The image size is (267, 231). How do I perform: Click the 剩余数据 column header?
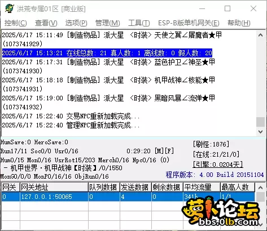[x=168, y=187]
